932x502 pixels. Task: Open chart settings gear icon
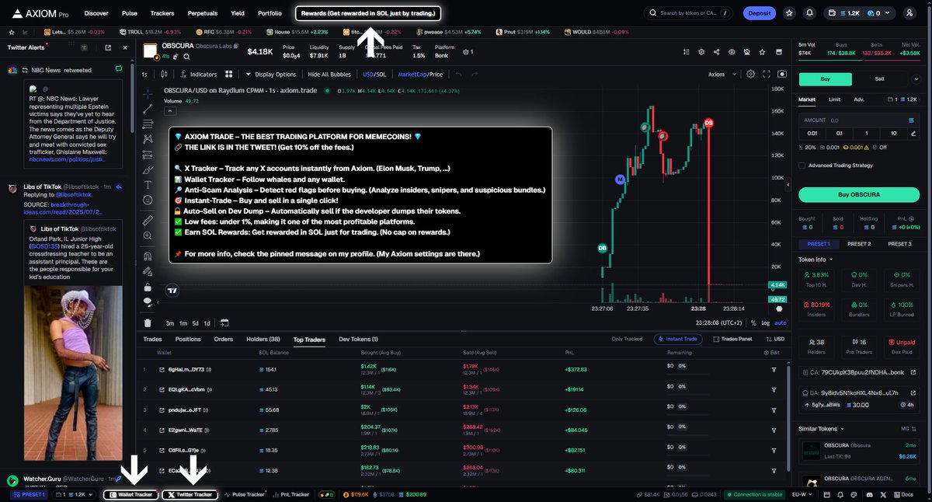pos(750,74)
